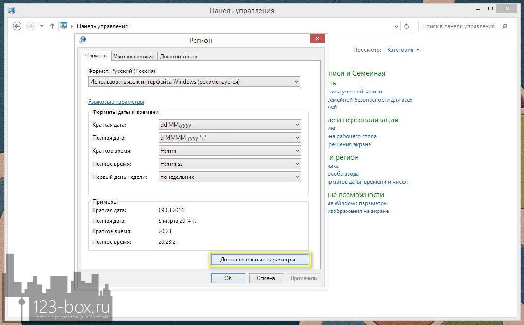Switch to the Местоположение tab
The width and height of the screenshot is (524, 325).
point(133,56)
